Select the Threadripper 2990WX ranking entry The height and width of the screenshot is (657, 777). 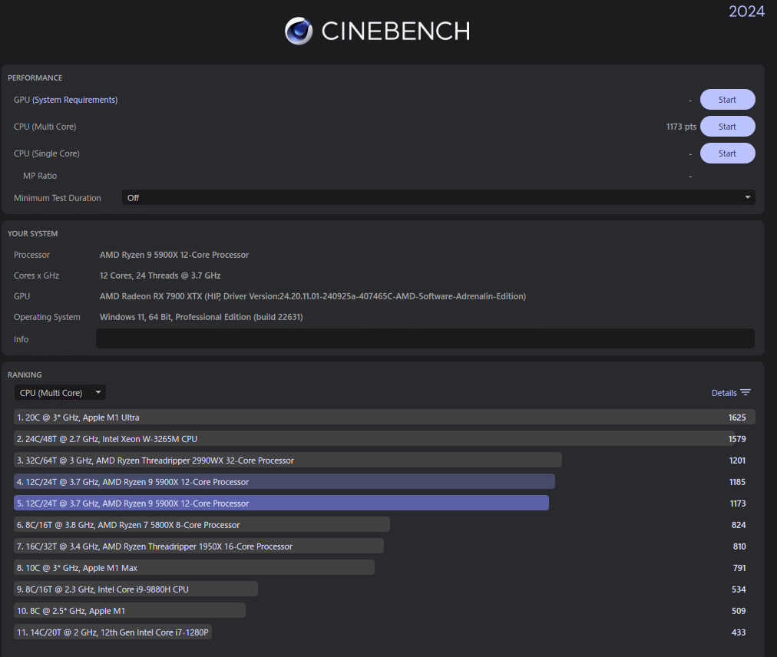288,461
